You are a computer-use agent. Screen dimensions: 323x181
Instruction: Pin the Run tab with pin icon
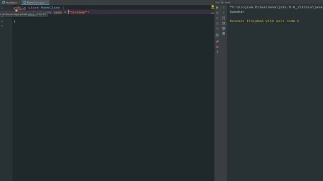(x=217, y=42)
